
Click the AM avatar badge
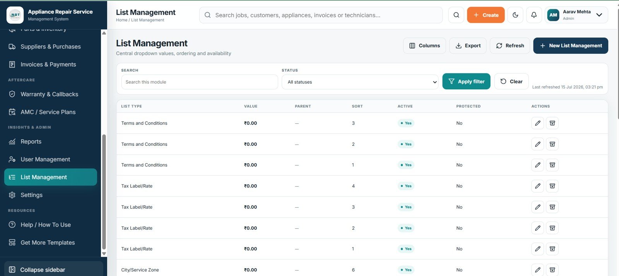coord(553,15)
